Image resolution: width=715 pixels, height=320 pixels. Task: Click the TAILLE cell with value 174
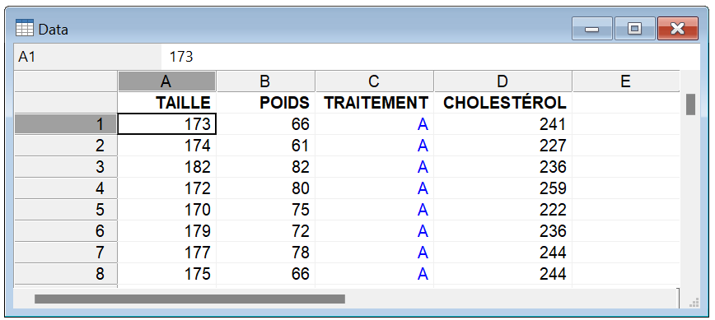[167, 146]
